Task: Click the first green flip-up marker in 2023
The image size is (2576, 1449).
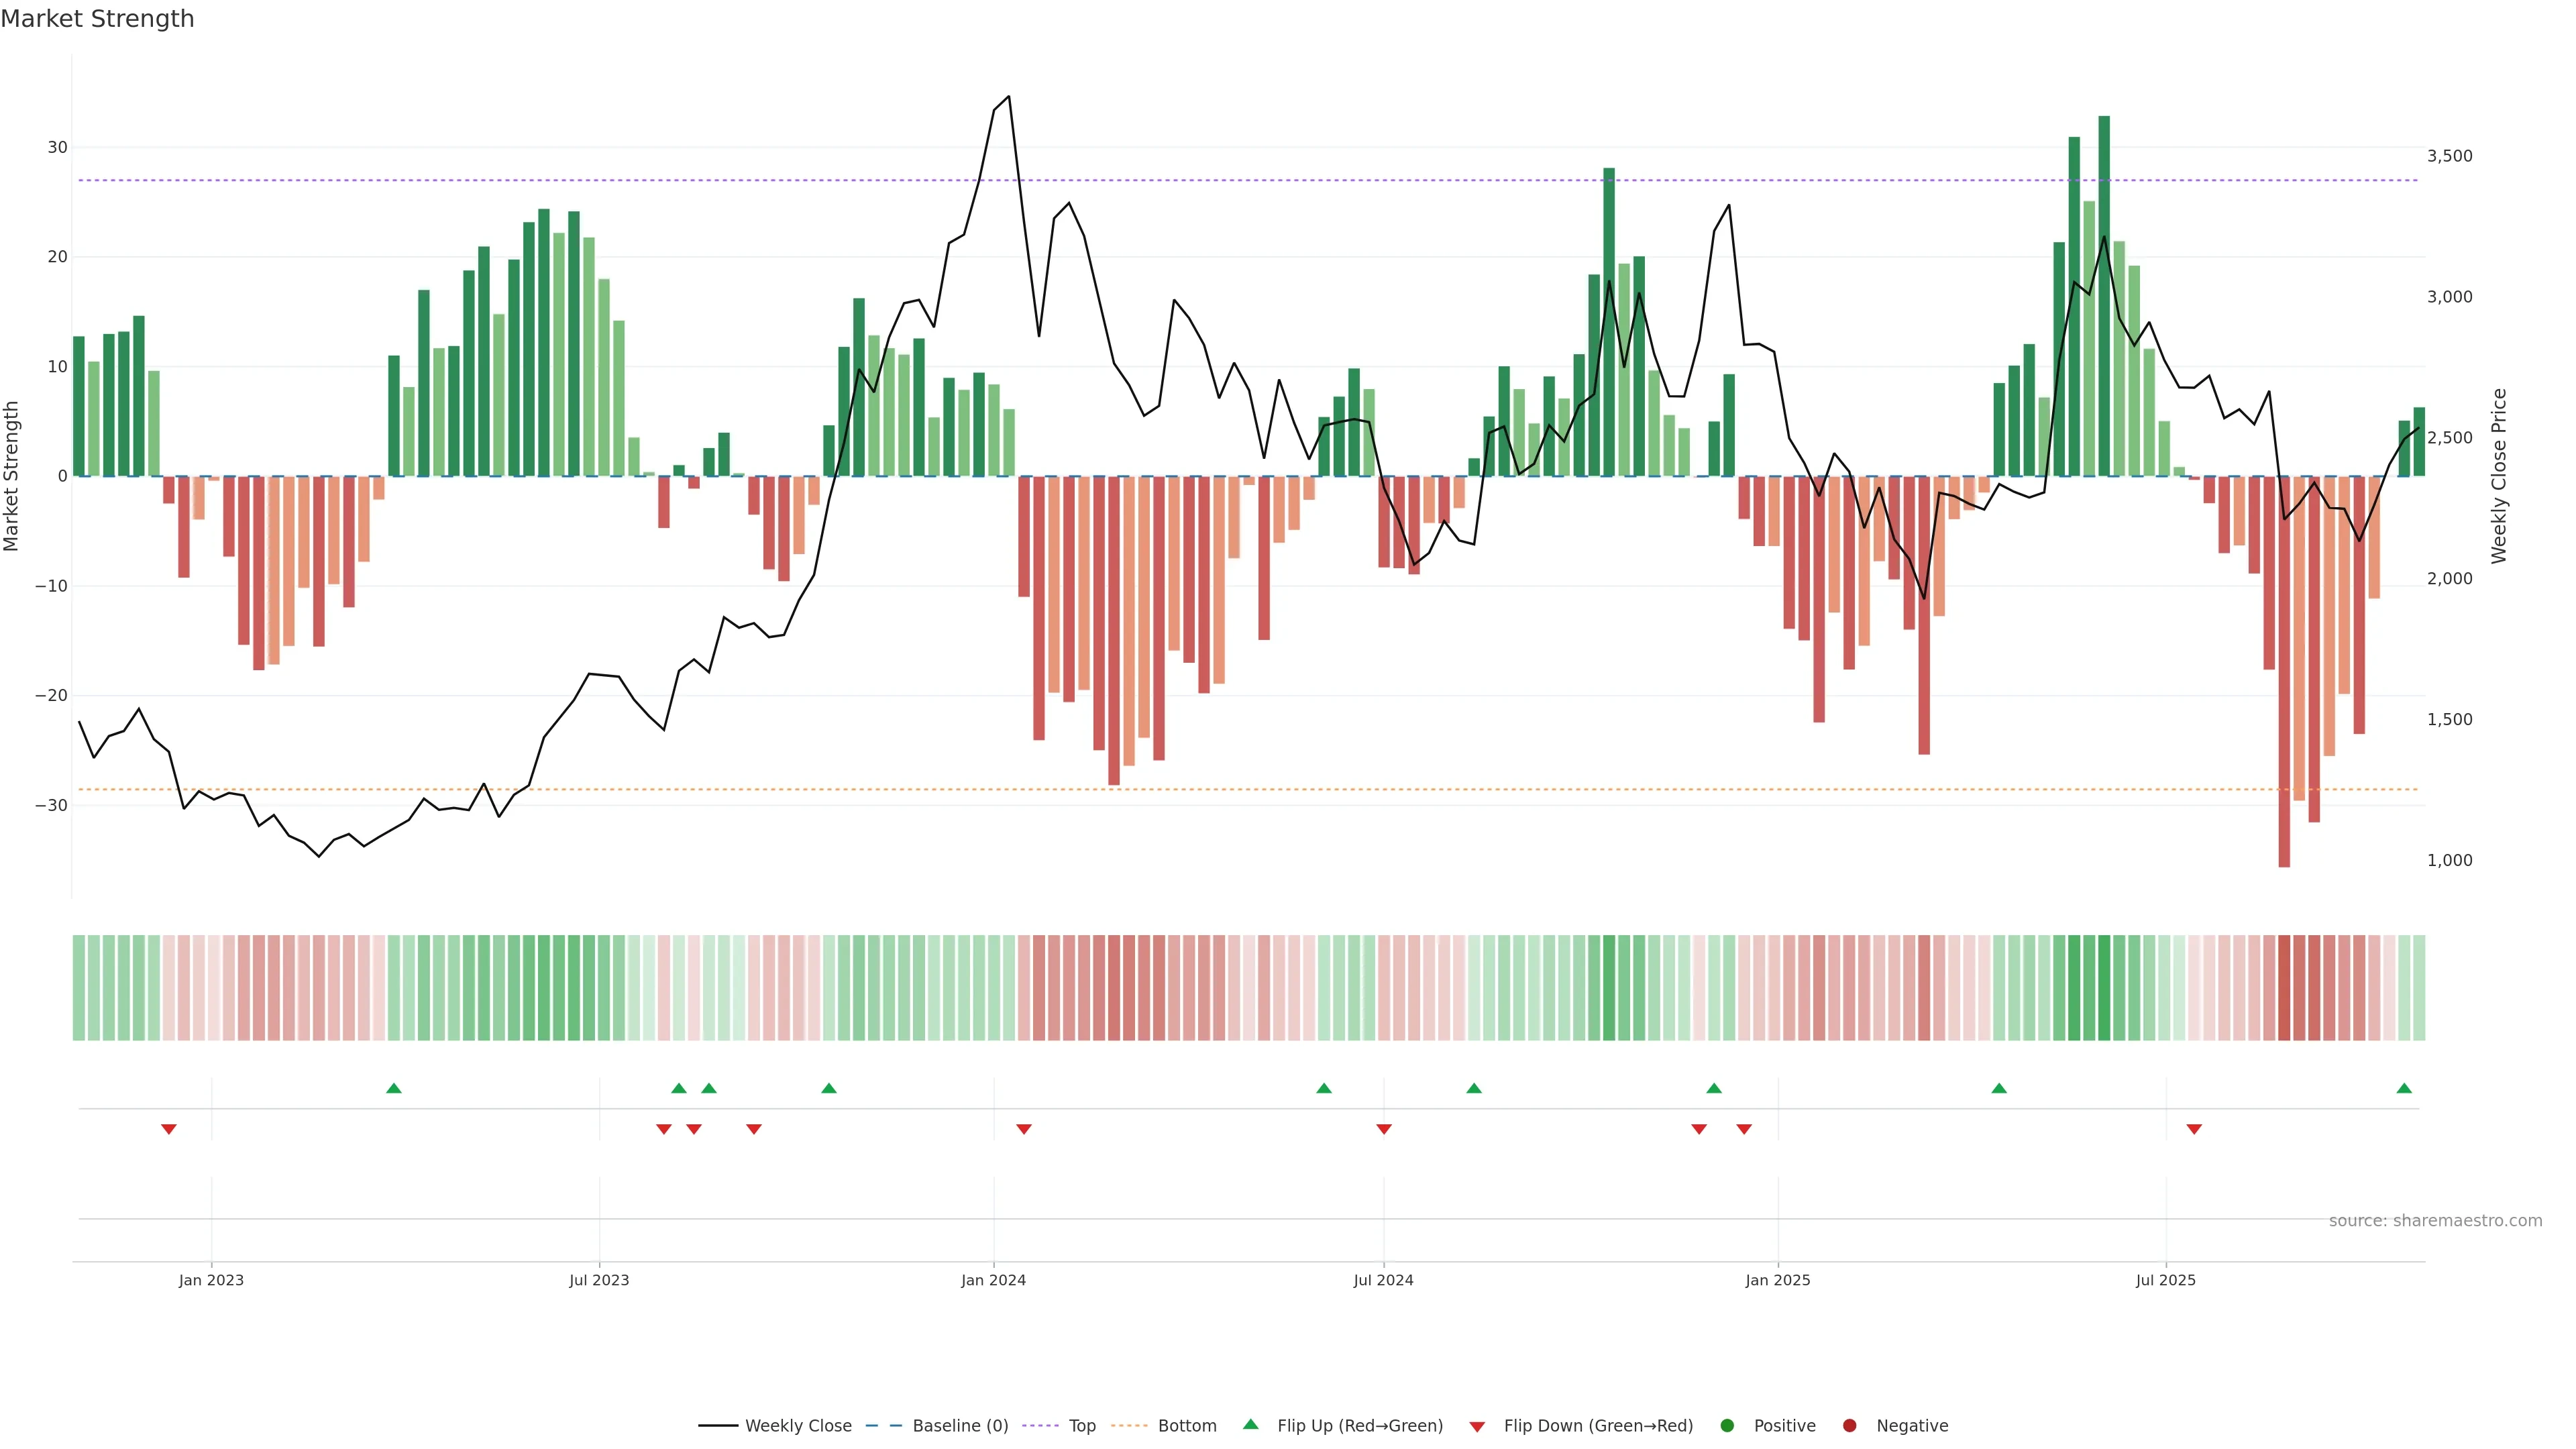Action: 393,1088
